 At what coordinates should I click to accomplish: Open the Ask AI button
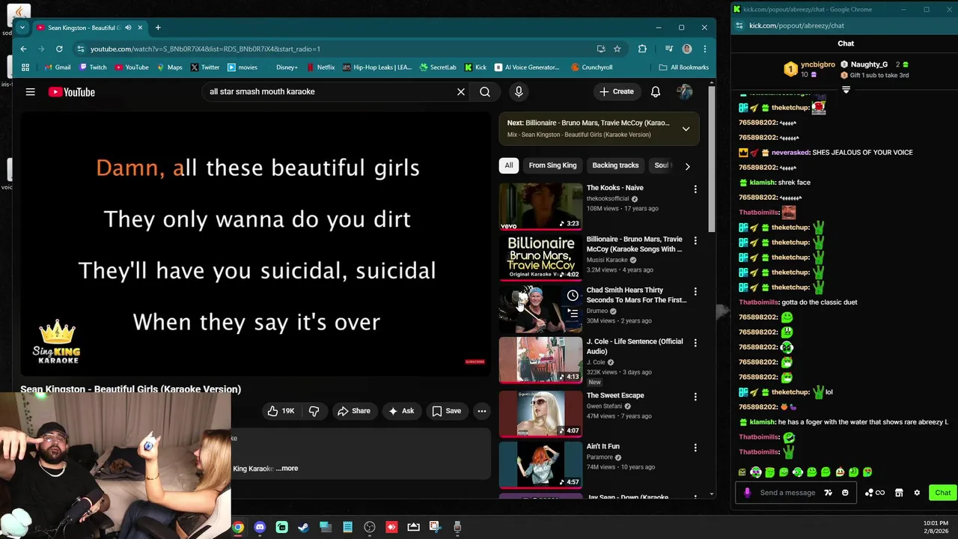(401, 411)
